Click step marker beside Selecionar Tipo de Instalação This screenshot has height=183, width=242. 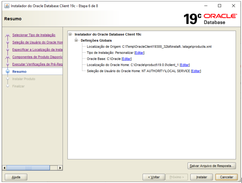click(x=8, y=35)
